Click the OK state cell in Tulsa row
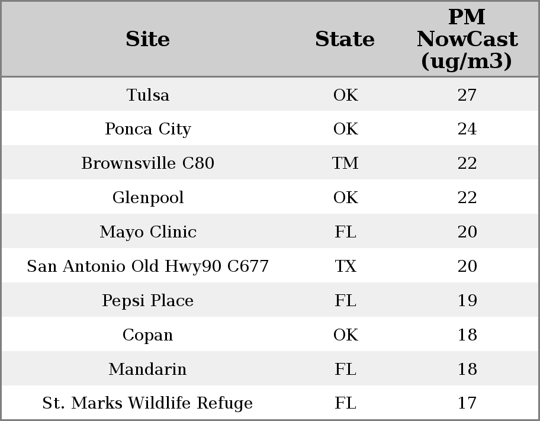Viewport: 540px width, 421px height. (345, 95)
